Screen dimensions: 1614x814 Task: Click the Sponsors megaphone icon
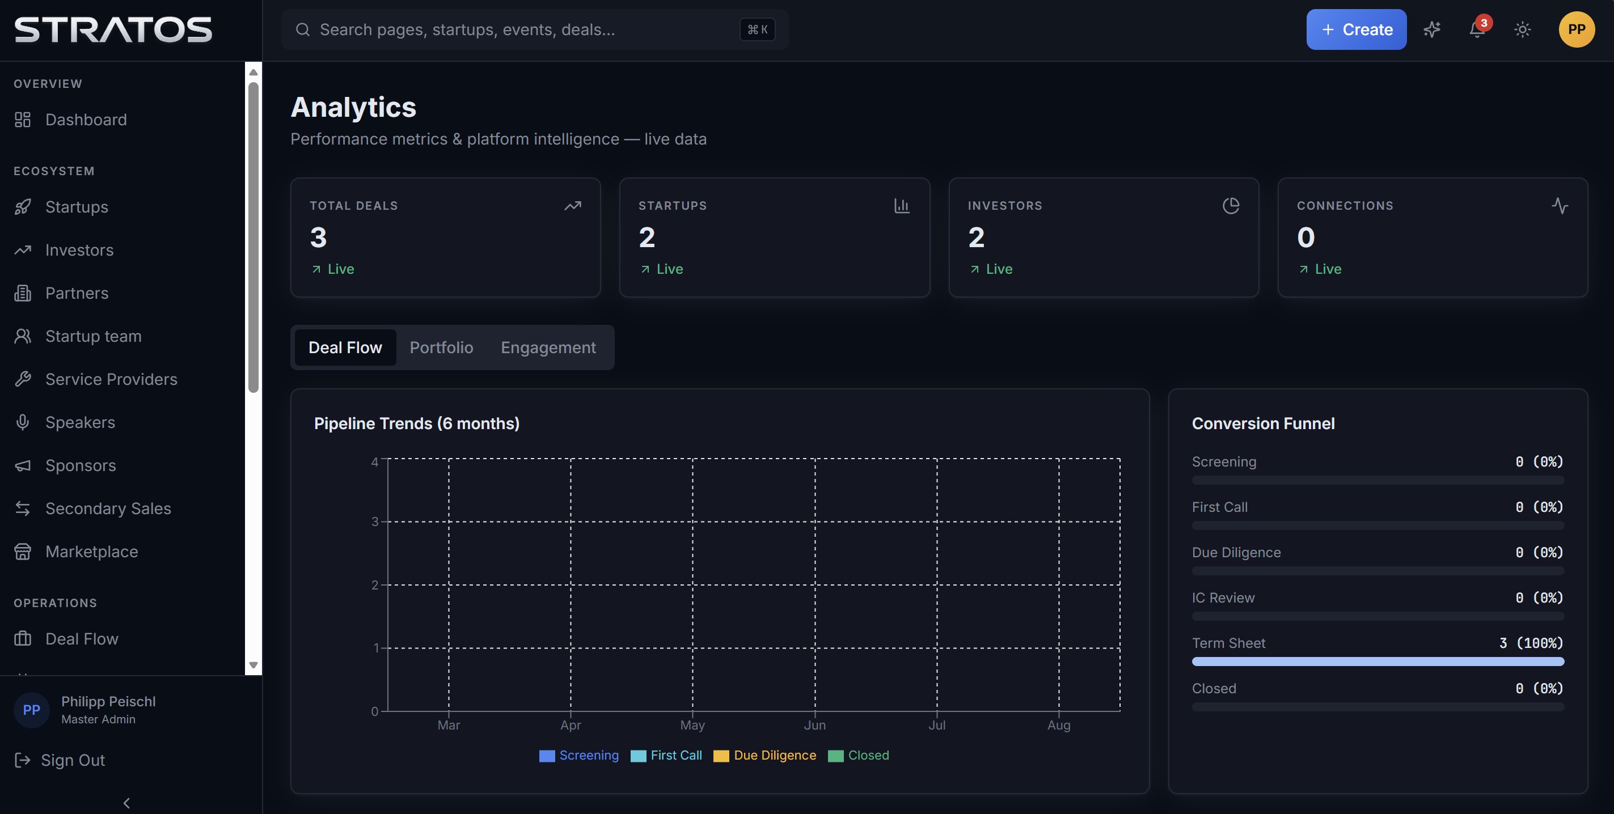[x=23, y=466]
